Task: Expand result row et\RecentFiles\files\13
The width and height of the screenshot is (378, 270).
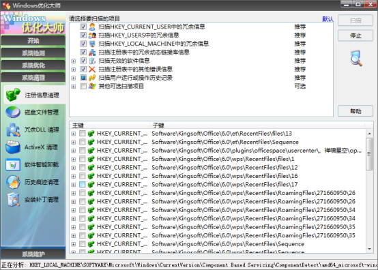Action: (74, 134)
